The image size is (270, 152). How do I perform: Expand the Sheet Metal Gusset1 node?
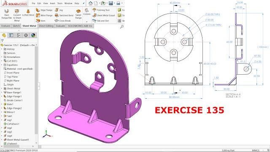pyautogui.click(x=2, y=140)
